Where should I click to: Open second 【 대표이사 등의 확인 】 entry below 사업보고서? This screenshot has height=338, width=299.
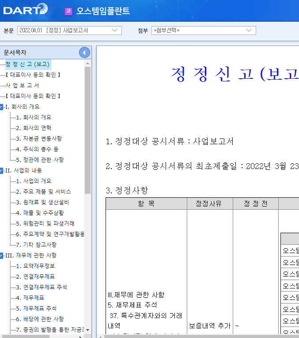33,96
